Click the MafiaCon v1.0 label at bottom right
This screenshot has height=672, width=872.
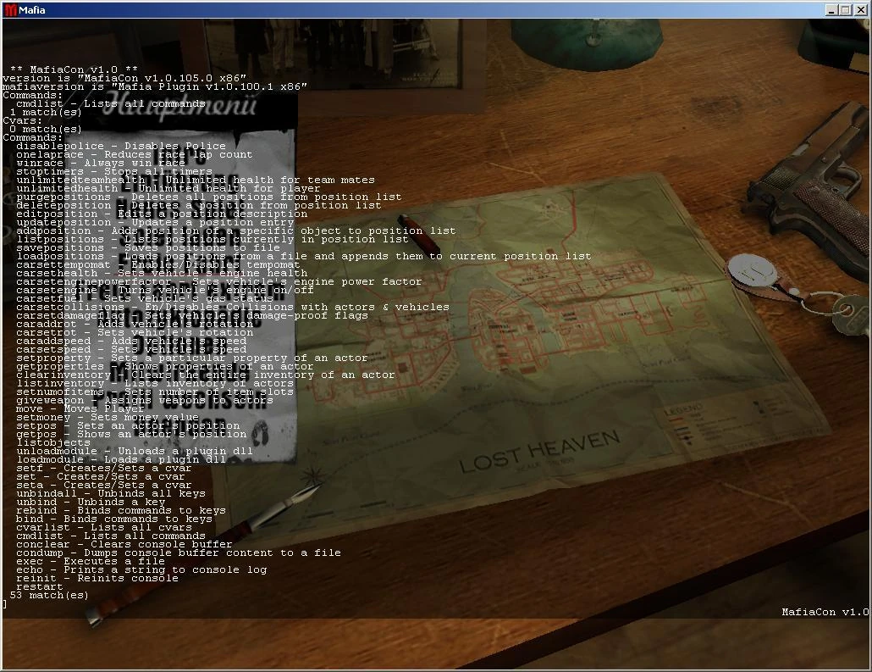(x=825, y=612)
